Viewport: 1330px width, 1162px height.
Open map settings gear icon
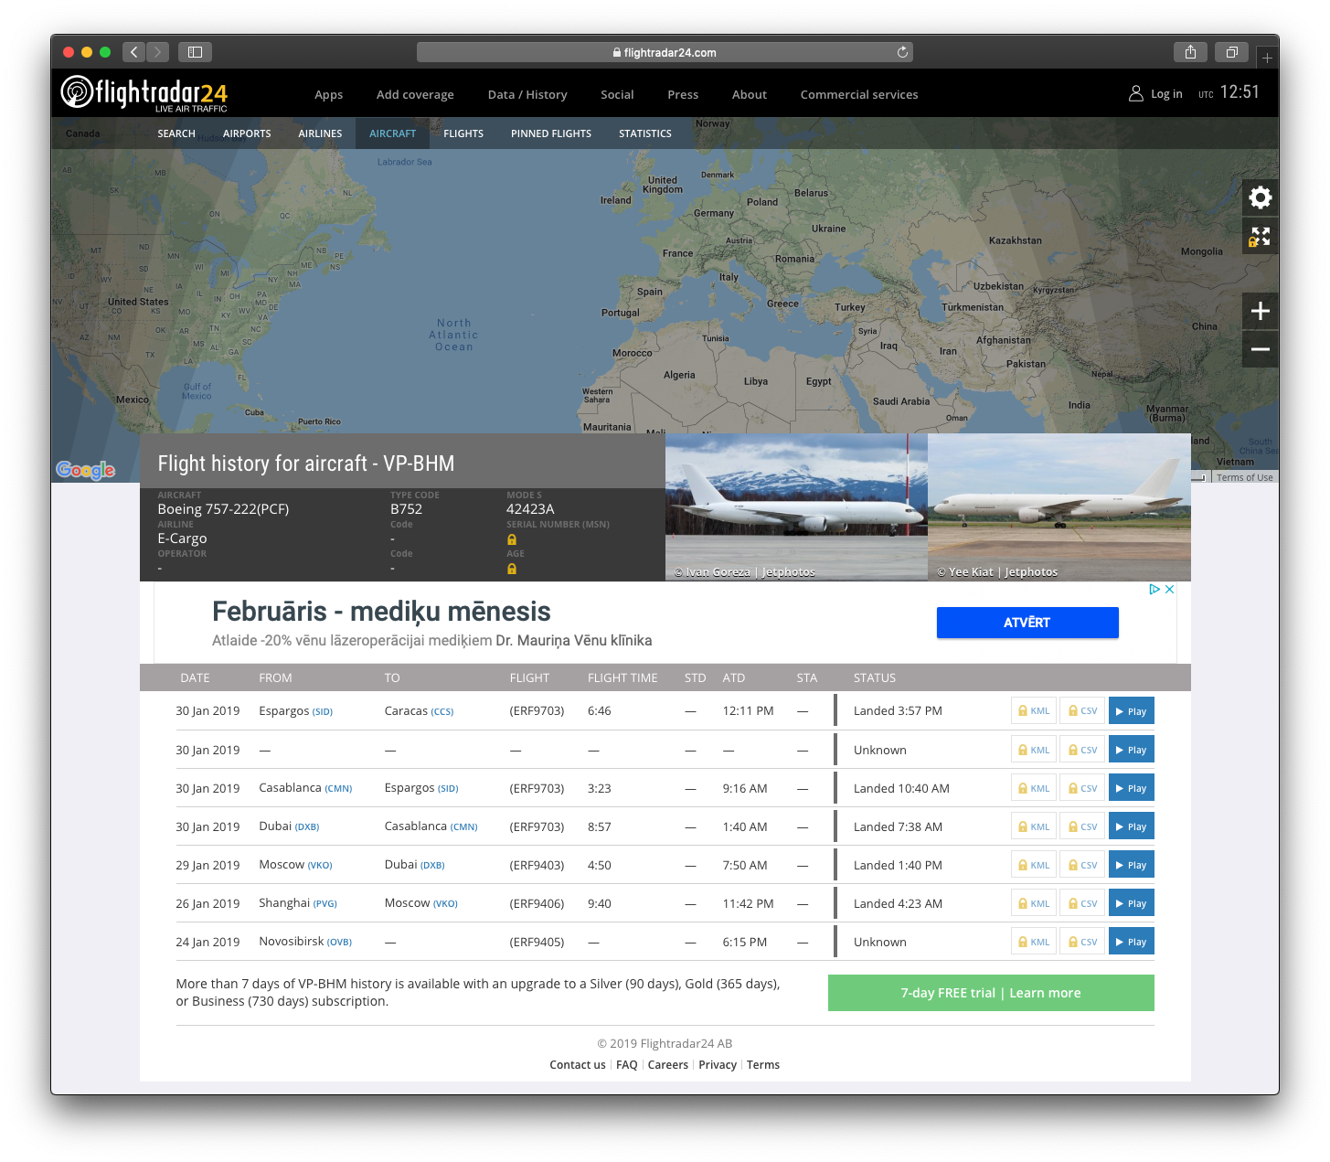[x=1260, y=197]
